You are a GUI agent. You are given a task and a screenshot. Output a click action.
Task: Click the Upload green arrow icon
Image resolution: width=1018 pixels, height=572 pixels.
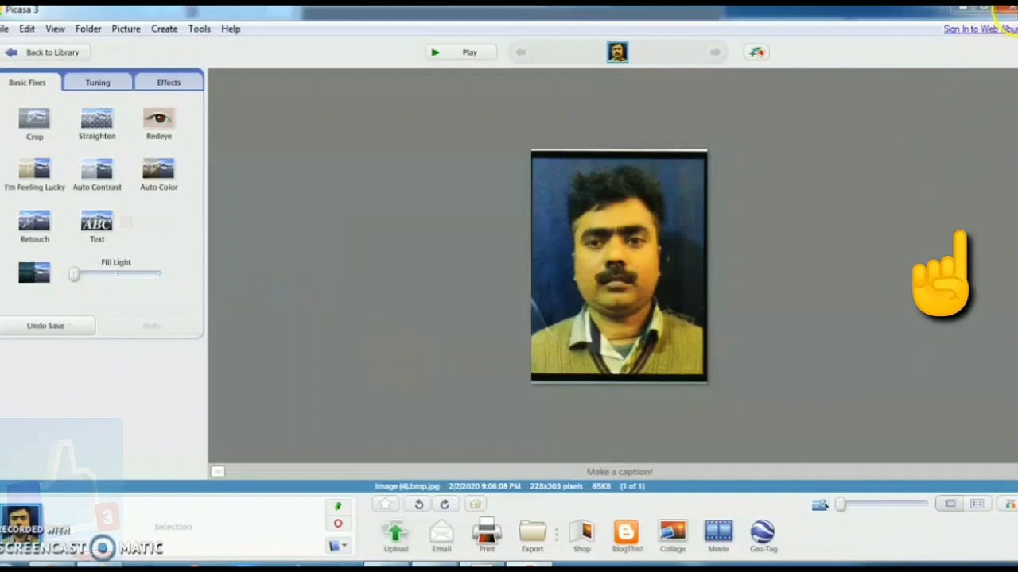395,532
